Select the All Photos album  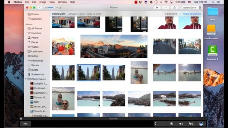pos(36,28)
